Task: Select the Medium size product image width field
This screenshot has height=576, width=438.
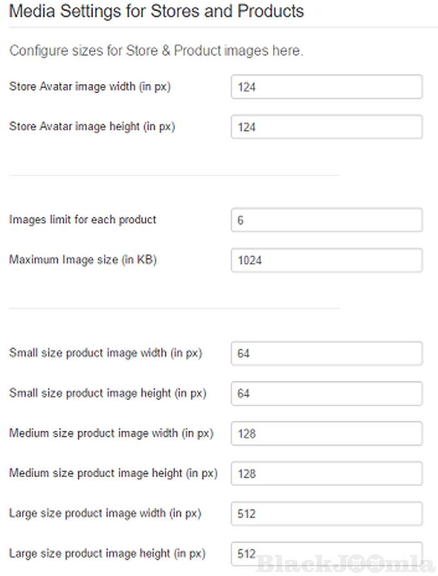Action: point(327,434)
